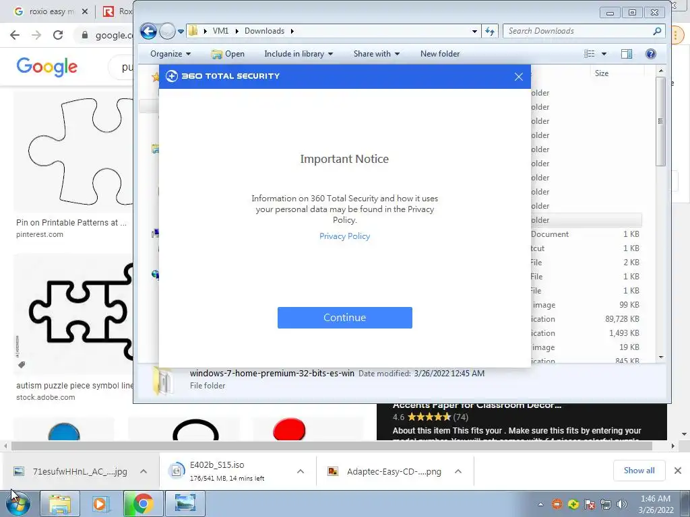Close the Chrome downloads bar
Viewport: 690px width, 517px height.
coord(678,471)
